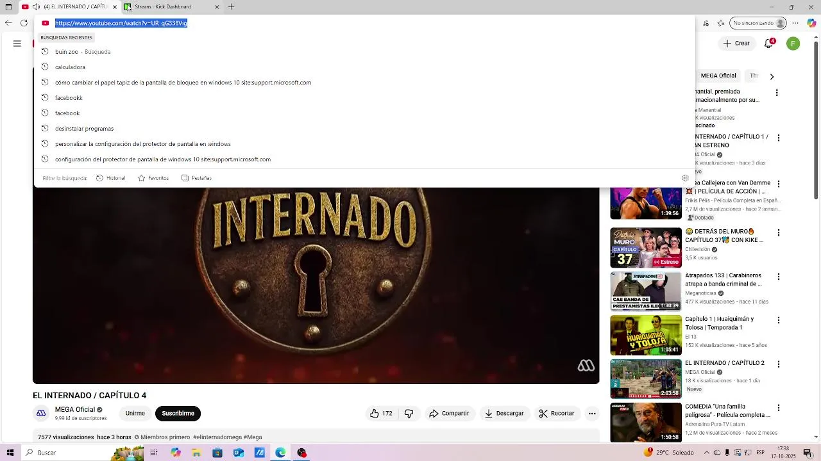821x461 pixels.
Task: Open Huaiquimán y Tolosa thumbnail
Action: pyautogui.click(x=646, y=335)
